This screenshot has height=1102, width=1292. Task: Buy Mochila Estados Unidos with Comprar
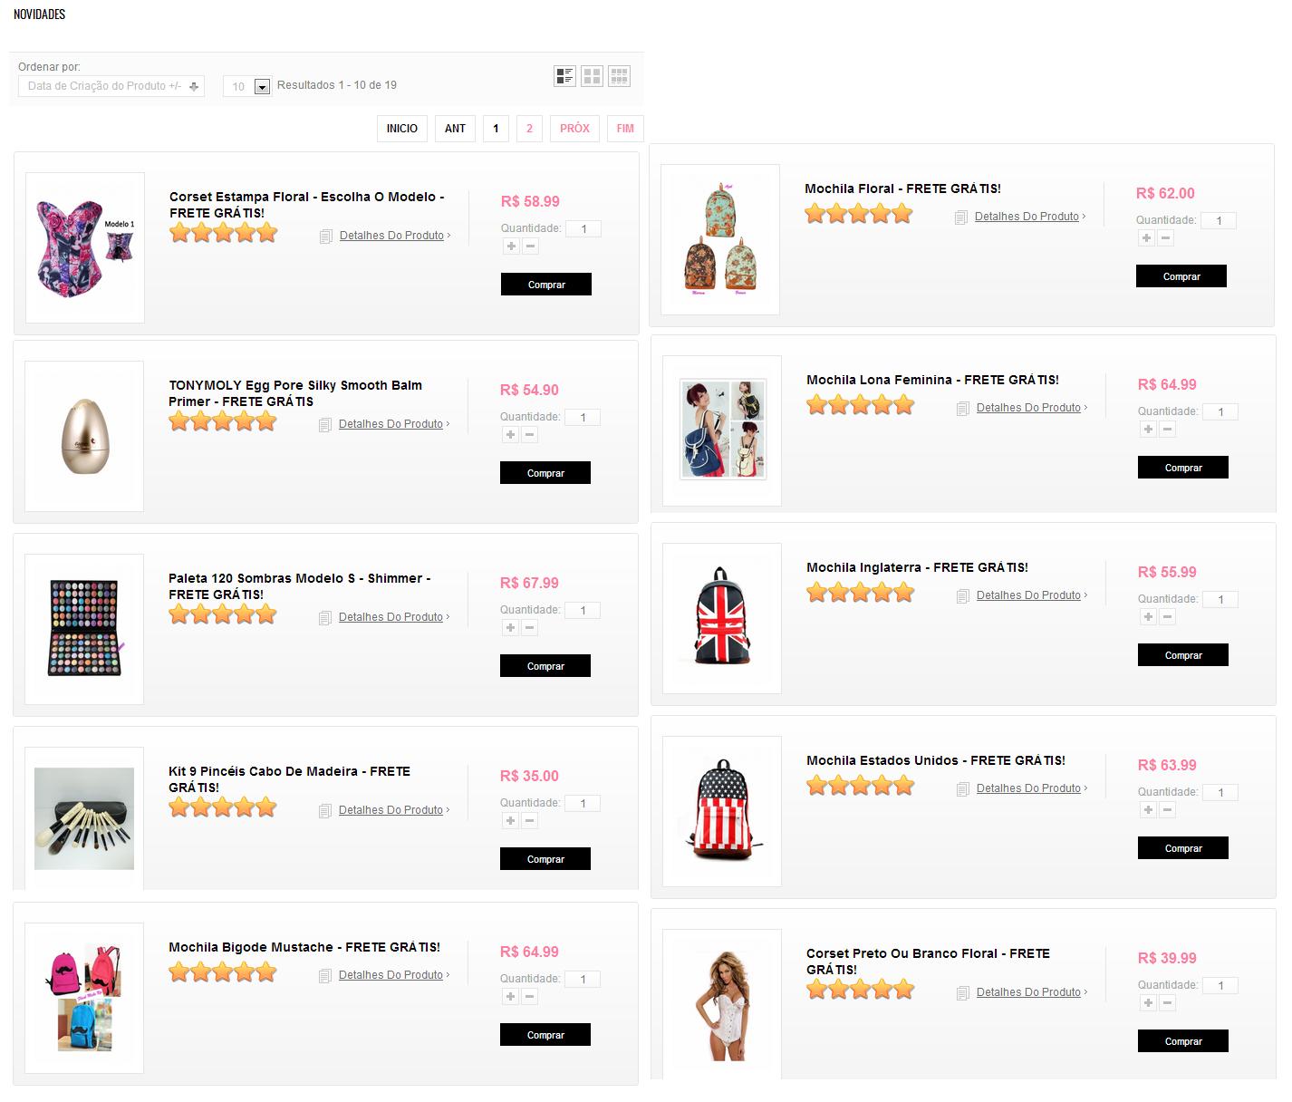click(1183, 848)
